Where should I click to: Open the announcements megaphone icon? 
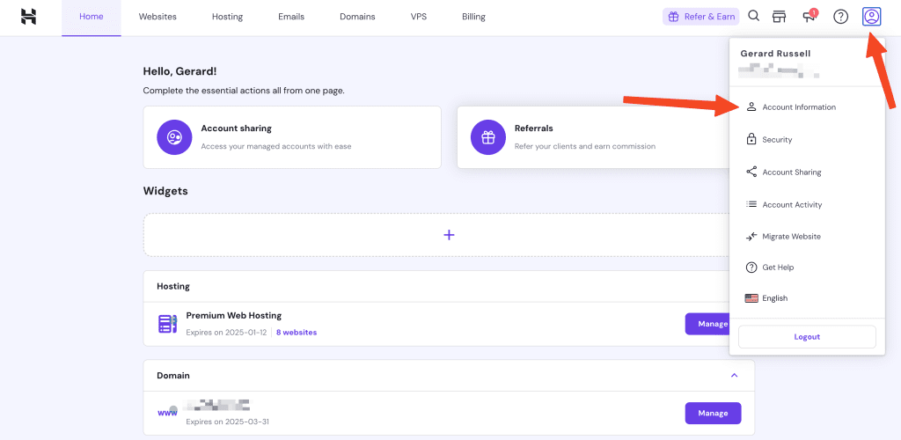coord(809,17)
